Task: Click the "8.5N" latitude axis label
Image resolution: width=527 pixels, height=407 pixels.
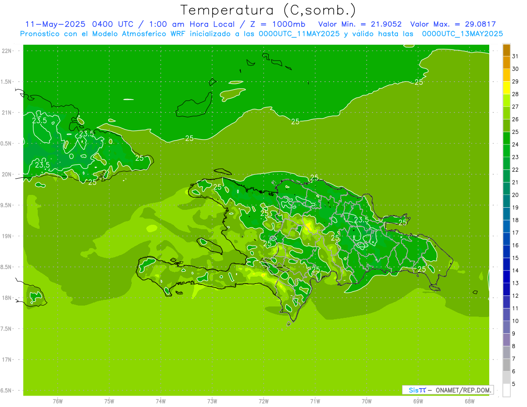Action: [x=7, y=267]
